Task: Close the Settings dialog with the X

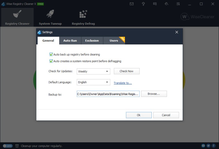Action: tap(177, 32)
